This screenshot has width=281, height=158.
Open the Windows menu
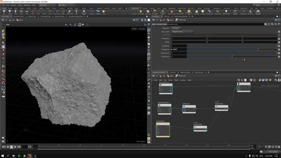point(27,5)
